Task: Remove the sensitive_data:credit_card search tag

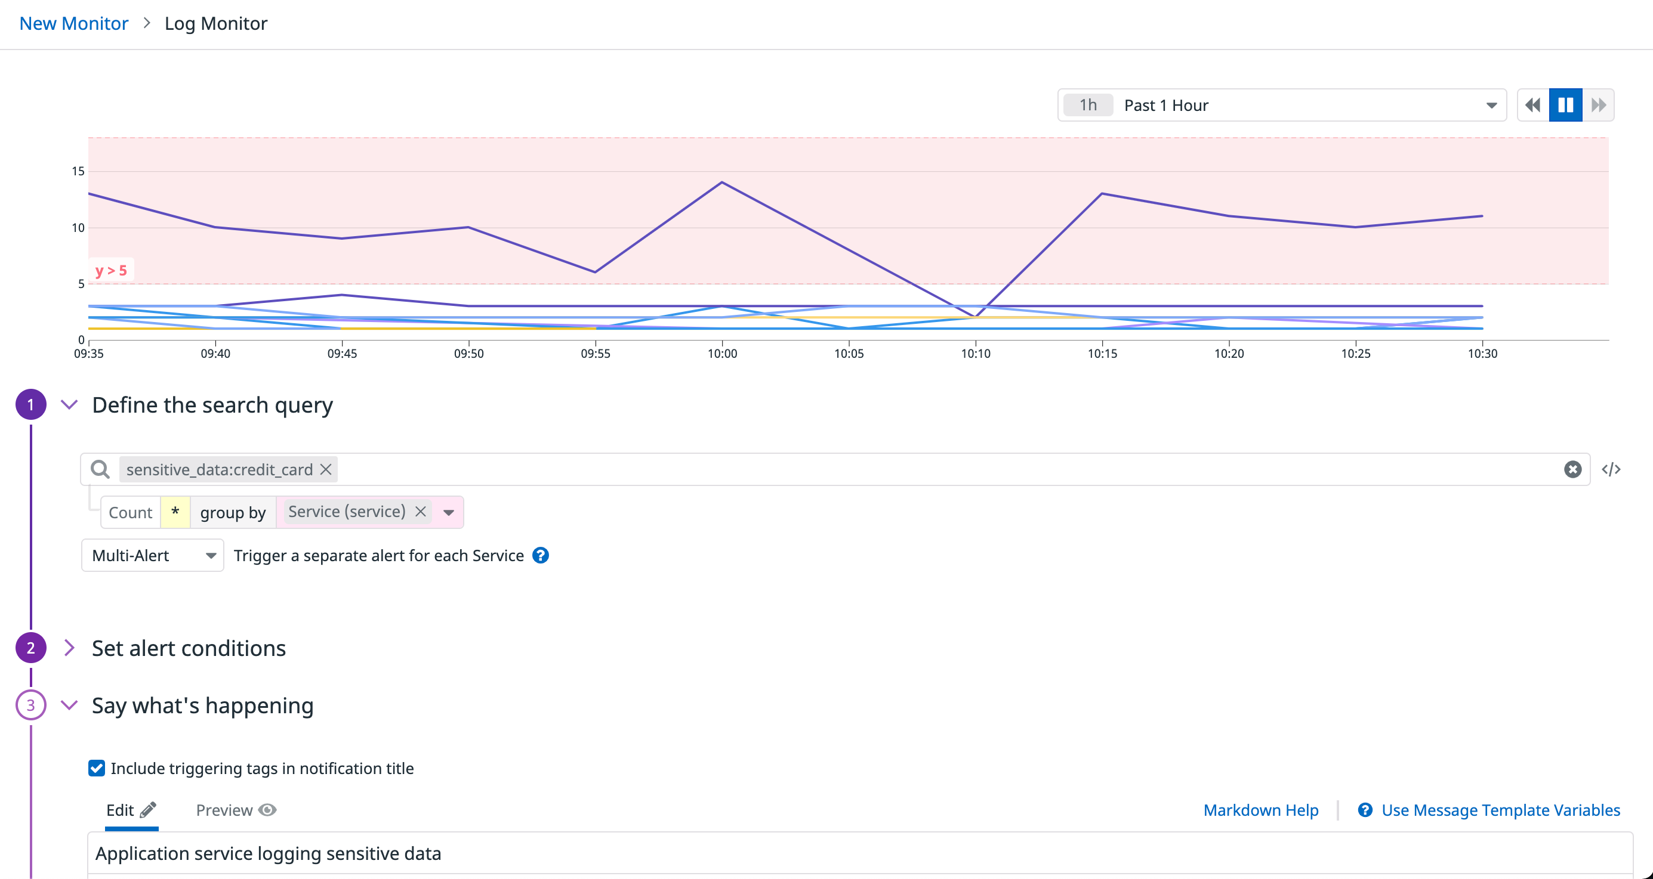Action: 325,469
